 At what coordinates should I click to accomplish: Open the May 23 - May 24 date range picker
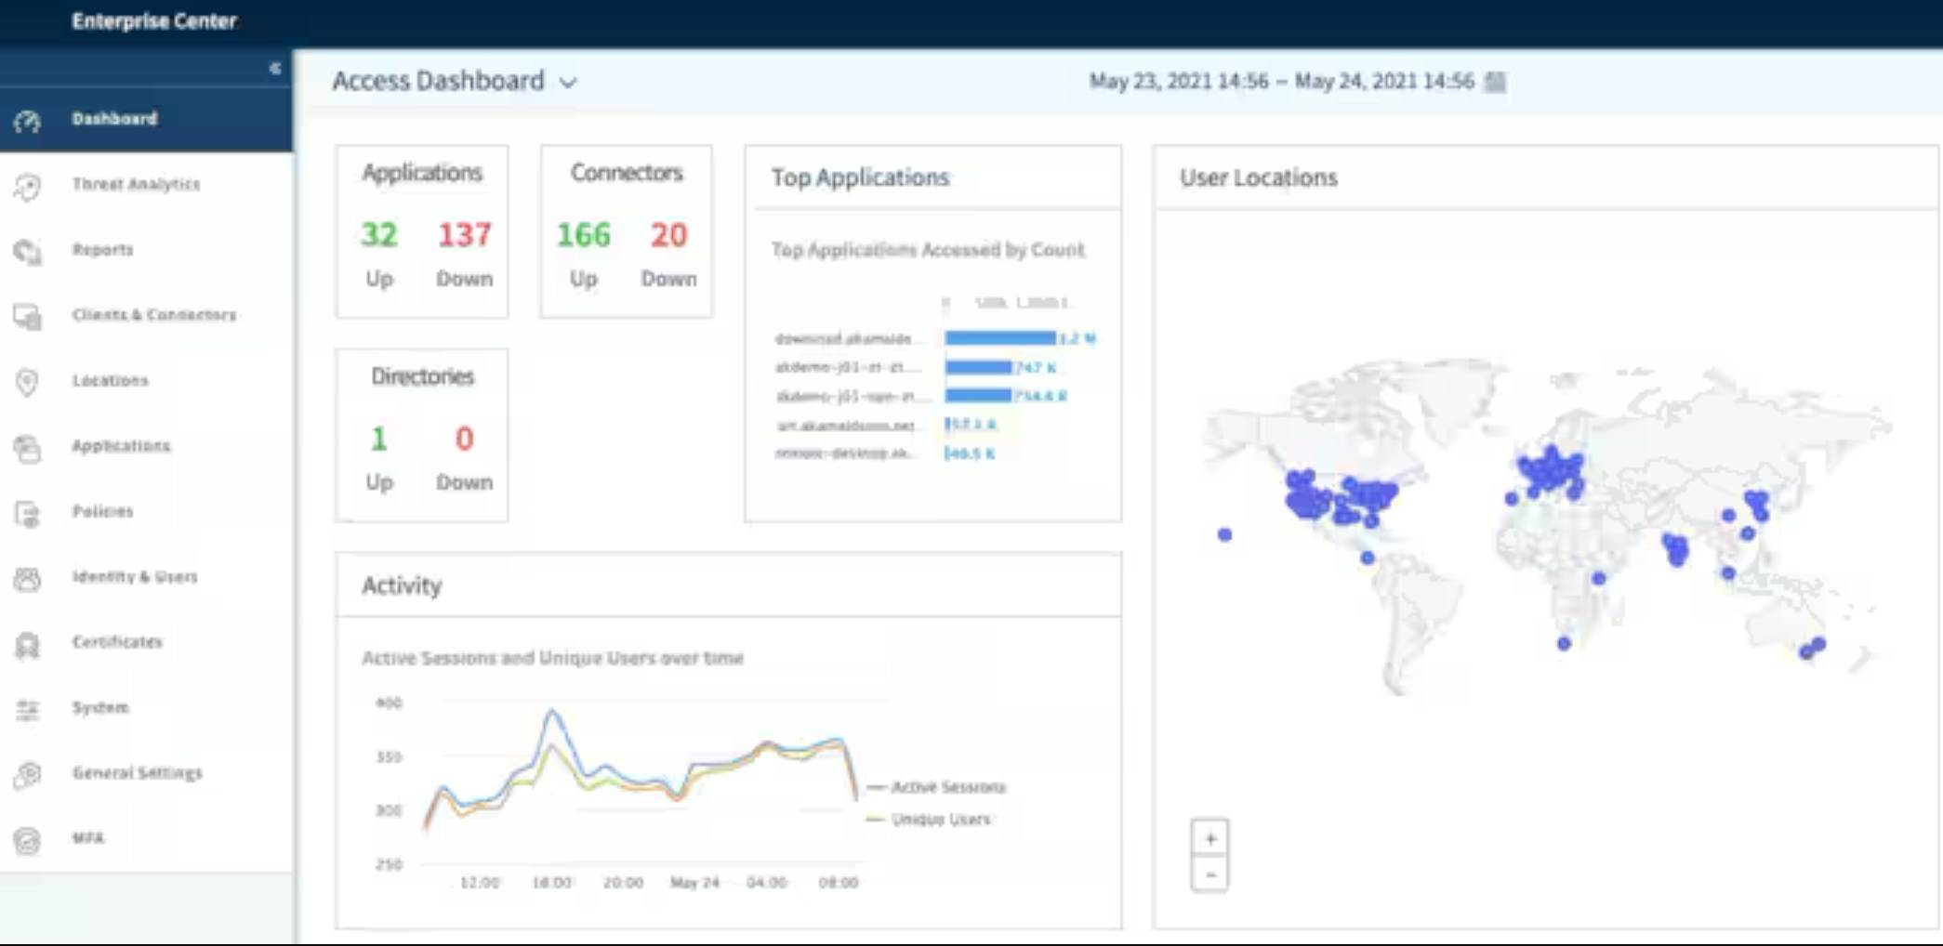1281,81
